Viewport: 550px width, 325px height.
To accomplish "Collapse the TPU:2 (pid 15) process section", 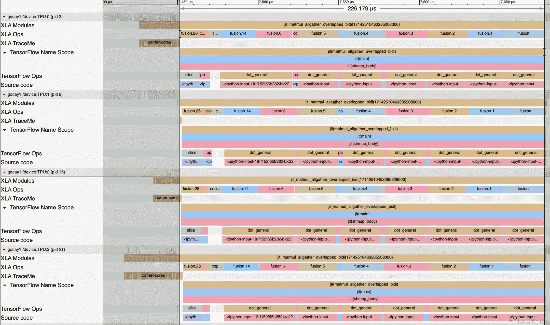I will pos(4,172).
